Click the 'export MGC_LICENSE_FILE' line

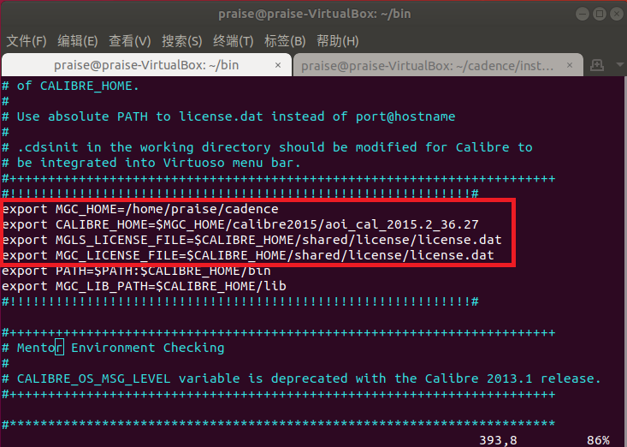coord(248,255)
